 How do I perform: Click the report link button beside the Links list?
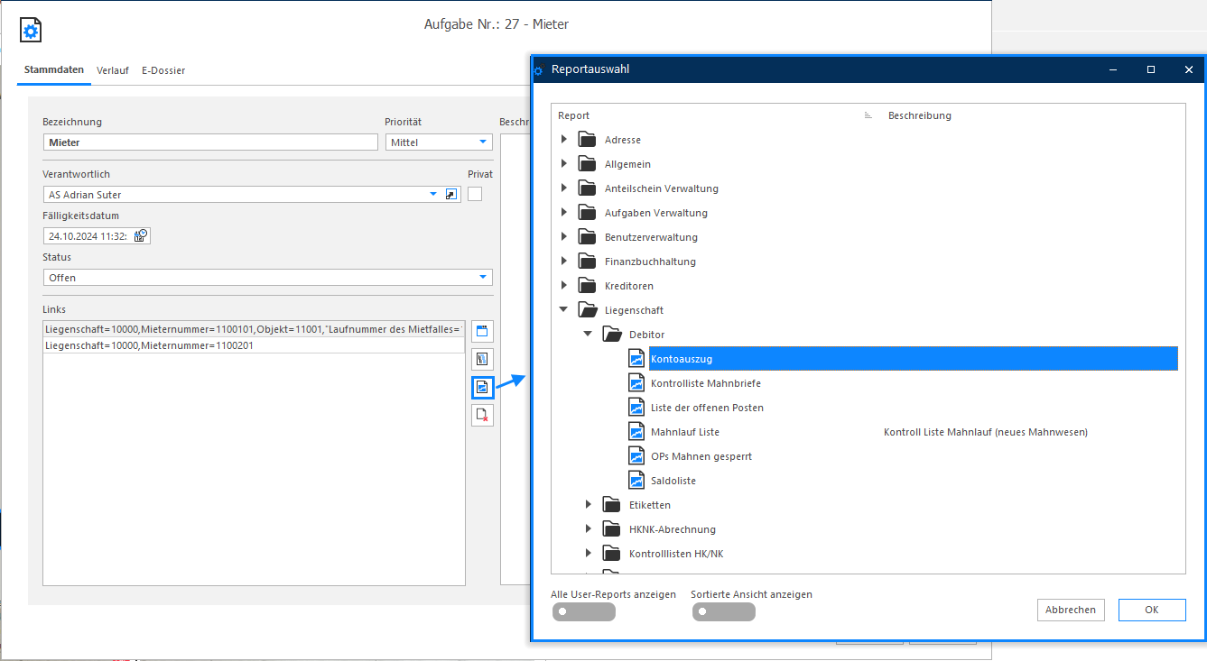click(482, 388)
